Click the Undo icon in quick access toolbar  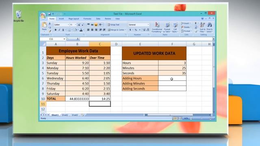(53, 14)
